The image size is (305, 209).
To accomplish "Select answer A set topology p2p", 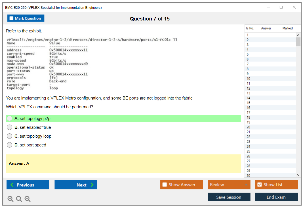I will (x=10, y=119).
